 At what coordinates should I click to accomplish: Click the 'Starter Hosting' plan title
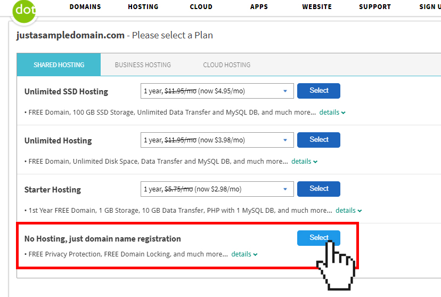(53, 190)
